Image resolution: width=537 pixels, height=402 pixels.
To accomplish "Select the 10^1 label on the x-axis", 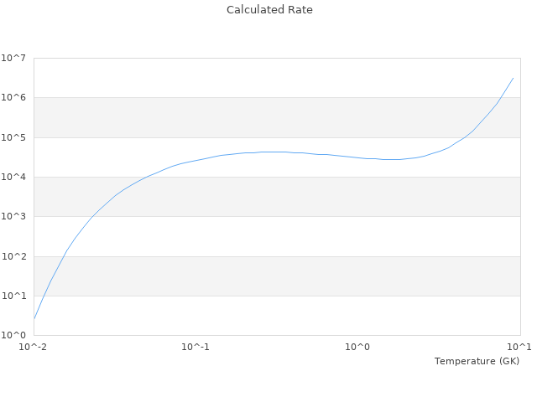I will [x=519, y=347].
